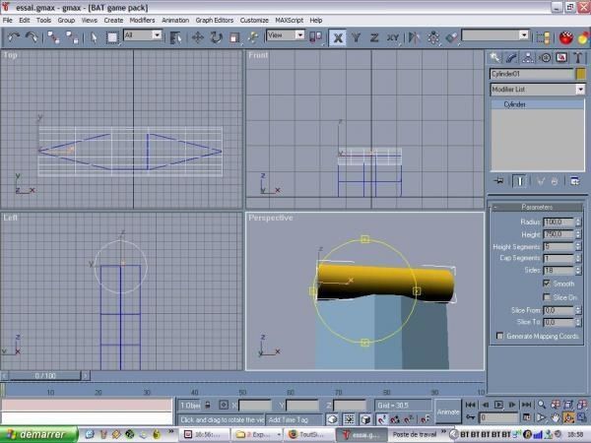Open the Animation menu
Viewport: 591px width, 443px height.
175,21
